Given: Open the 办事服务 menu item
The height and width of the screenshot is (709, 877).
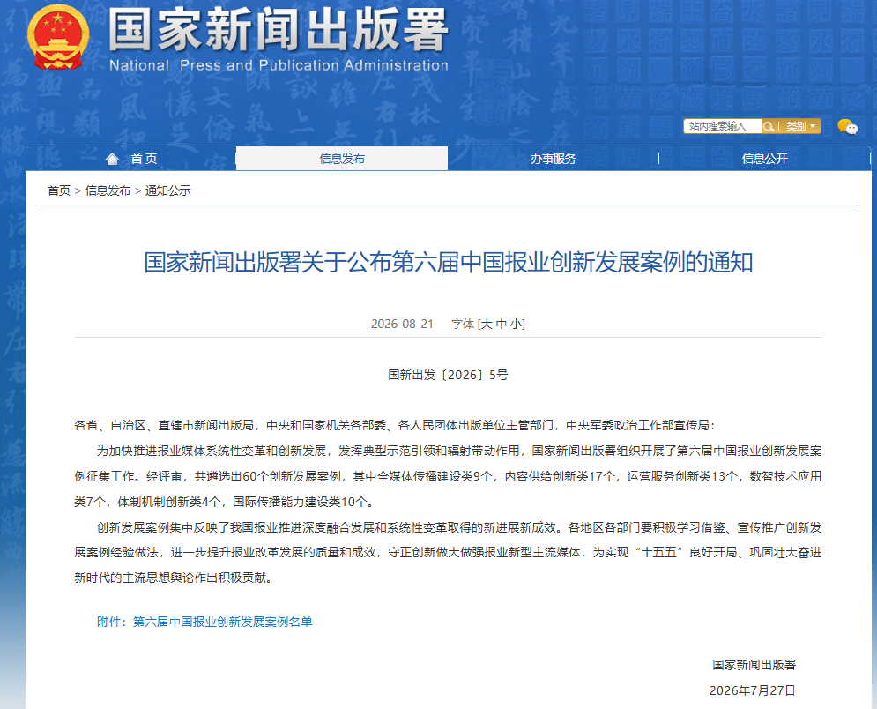Looking at the screenshot, I should (554, 159).
